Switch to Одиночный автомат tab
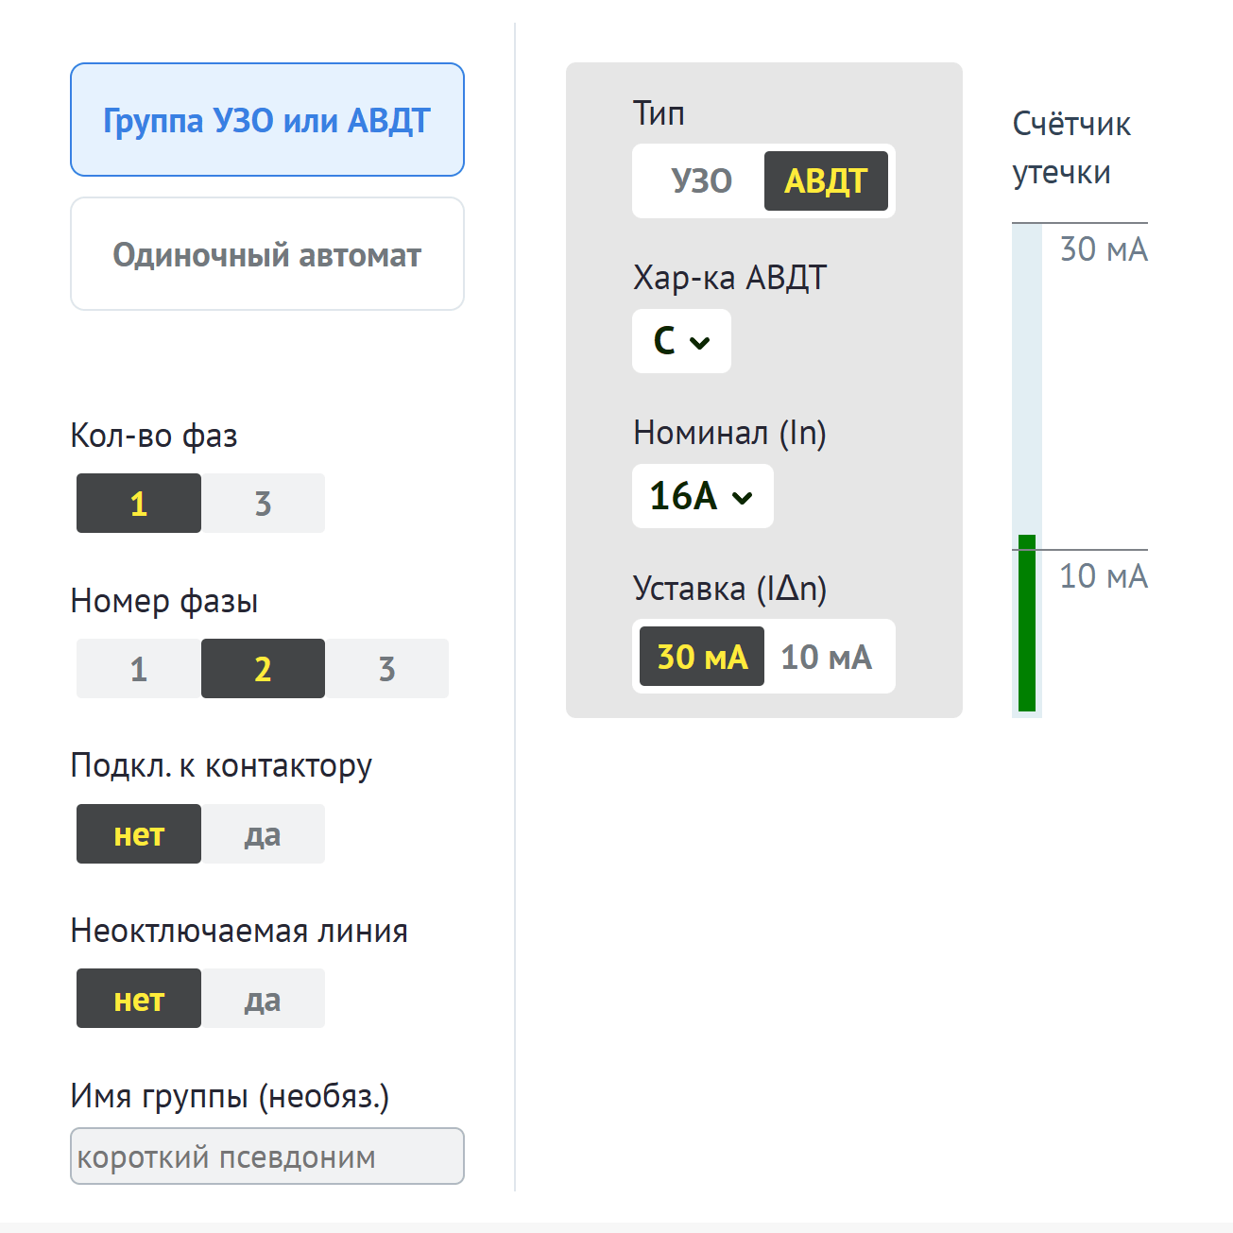The width and height of the screenshot is (1233, 1233). click(267, 254)
